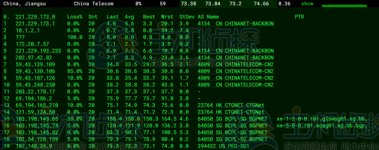
Task: Open IP link 69.194.165.210
Action: tap(37, 105)
